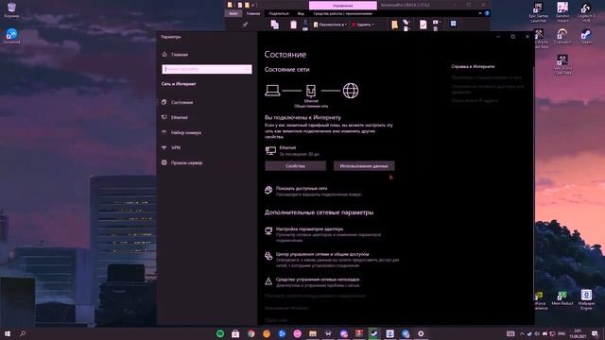605x340 pixels.
Task: Expand the Explorer quick access toolbar arrow
Action: (253, 5)
